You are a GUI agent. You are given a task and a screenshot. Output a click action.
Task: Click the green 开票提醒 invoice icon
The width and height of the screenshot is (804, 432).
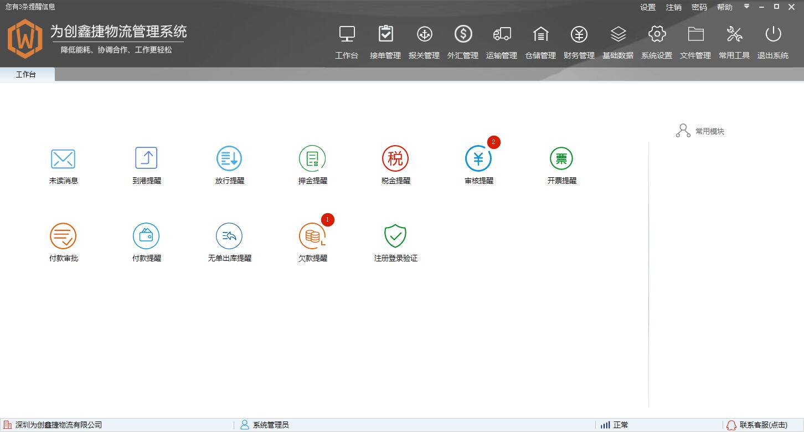coord(561,158)
